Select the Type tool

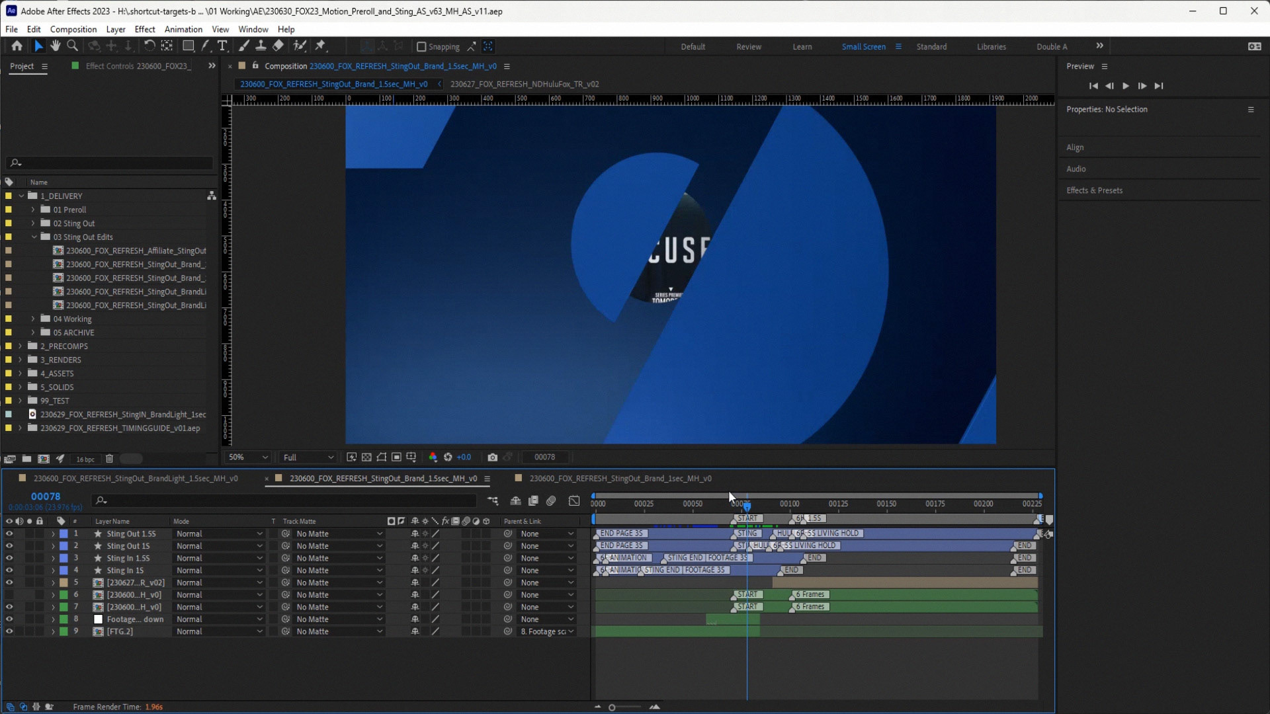[222, 46]
